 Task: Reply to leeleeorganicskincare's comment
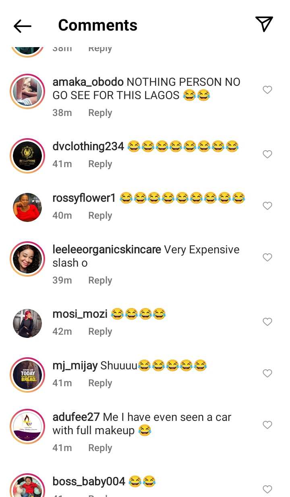coord(100,280)
